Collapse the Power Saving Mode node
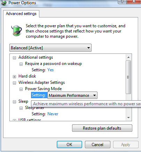 click(x=21, y=89)
